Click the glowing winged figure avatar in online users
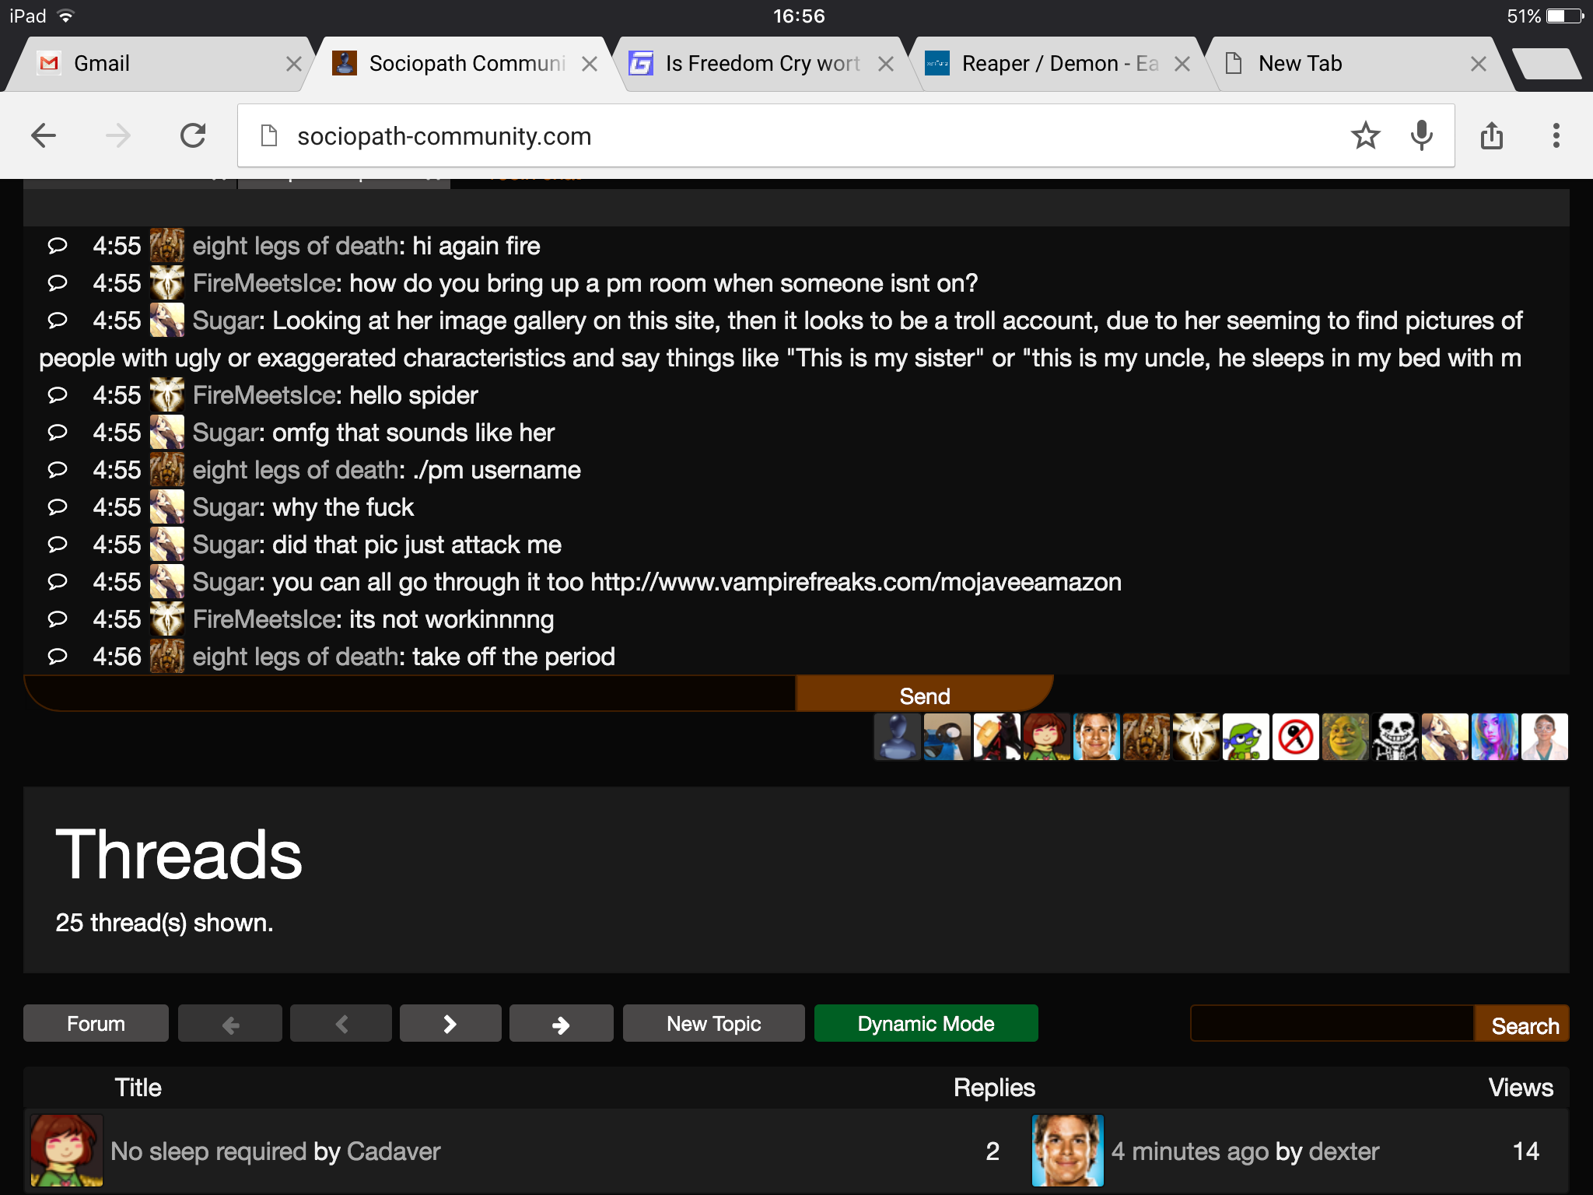The image size is (1593, 1195). click(1196, 737)
